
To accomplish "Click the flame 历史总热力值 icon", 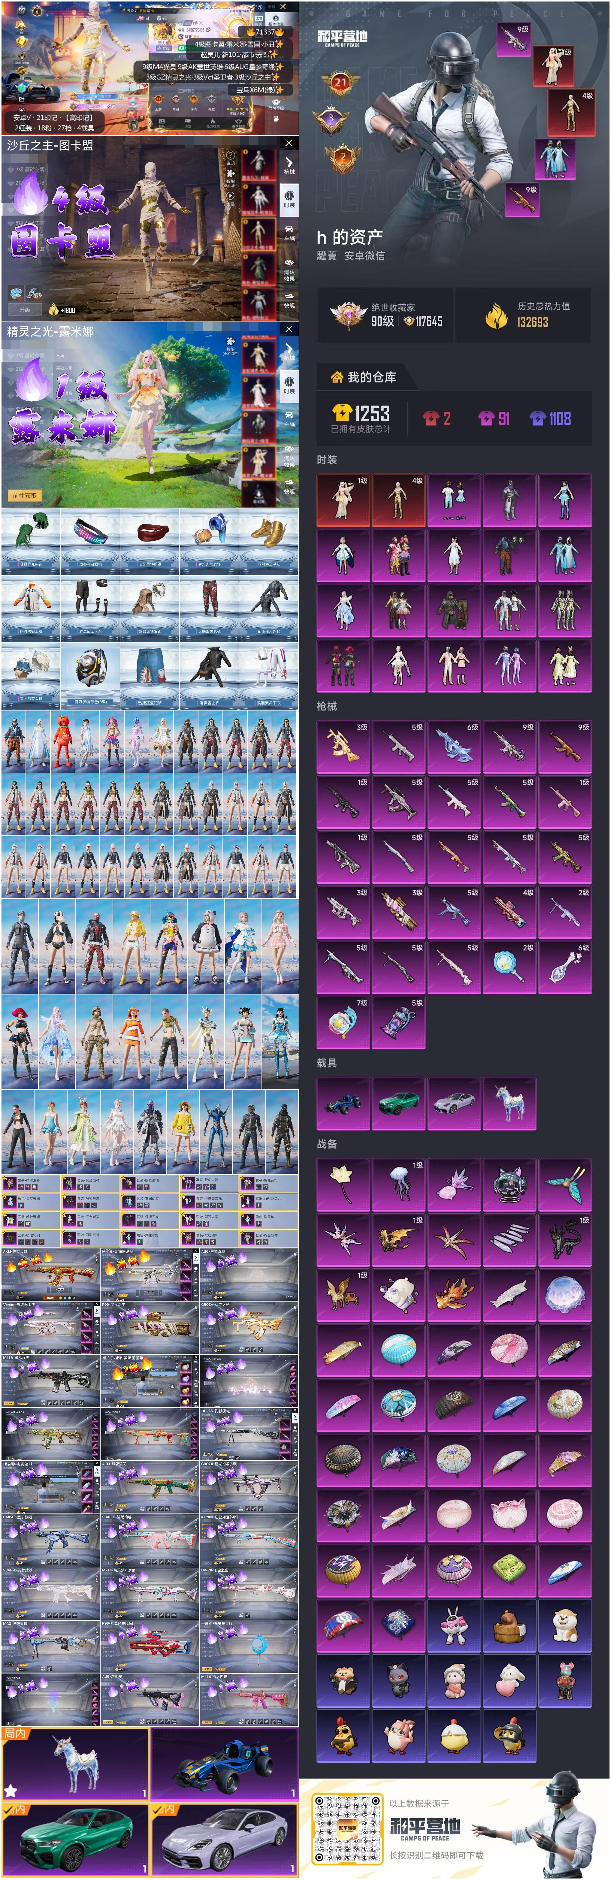I will [x=496, y=315].
